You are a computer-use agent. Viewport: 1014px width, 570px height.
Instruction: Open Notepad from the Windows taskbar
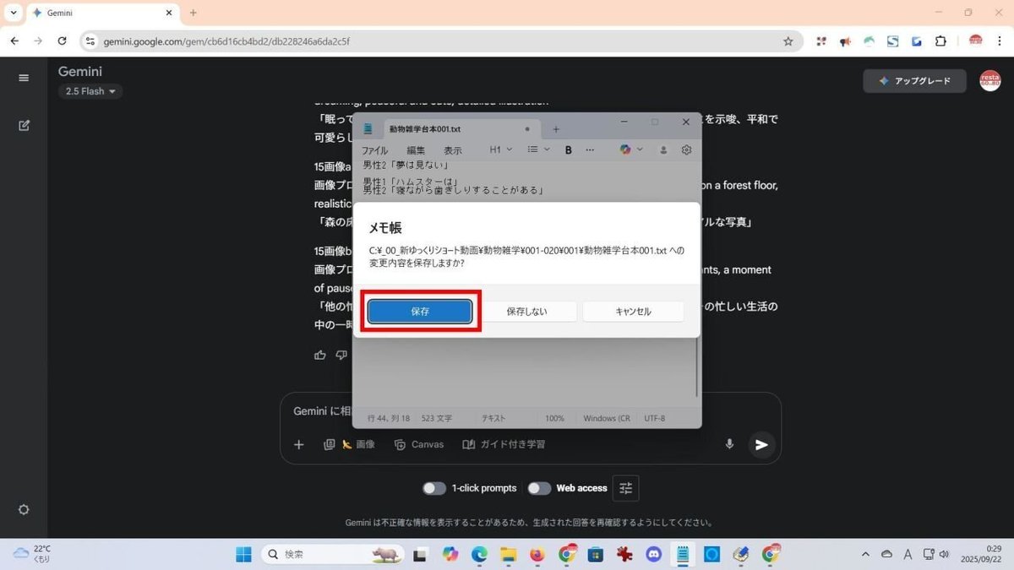[x=682, y=555]
